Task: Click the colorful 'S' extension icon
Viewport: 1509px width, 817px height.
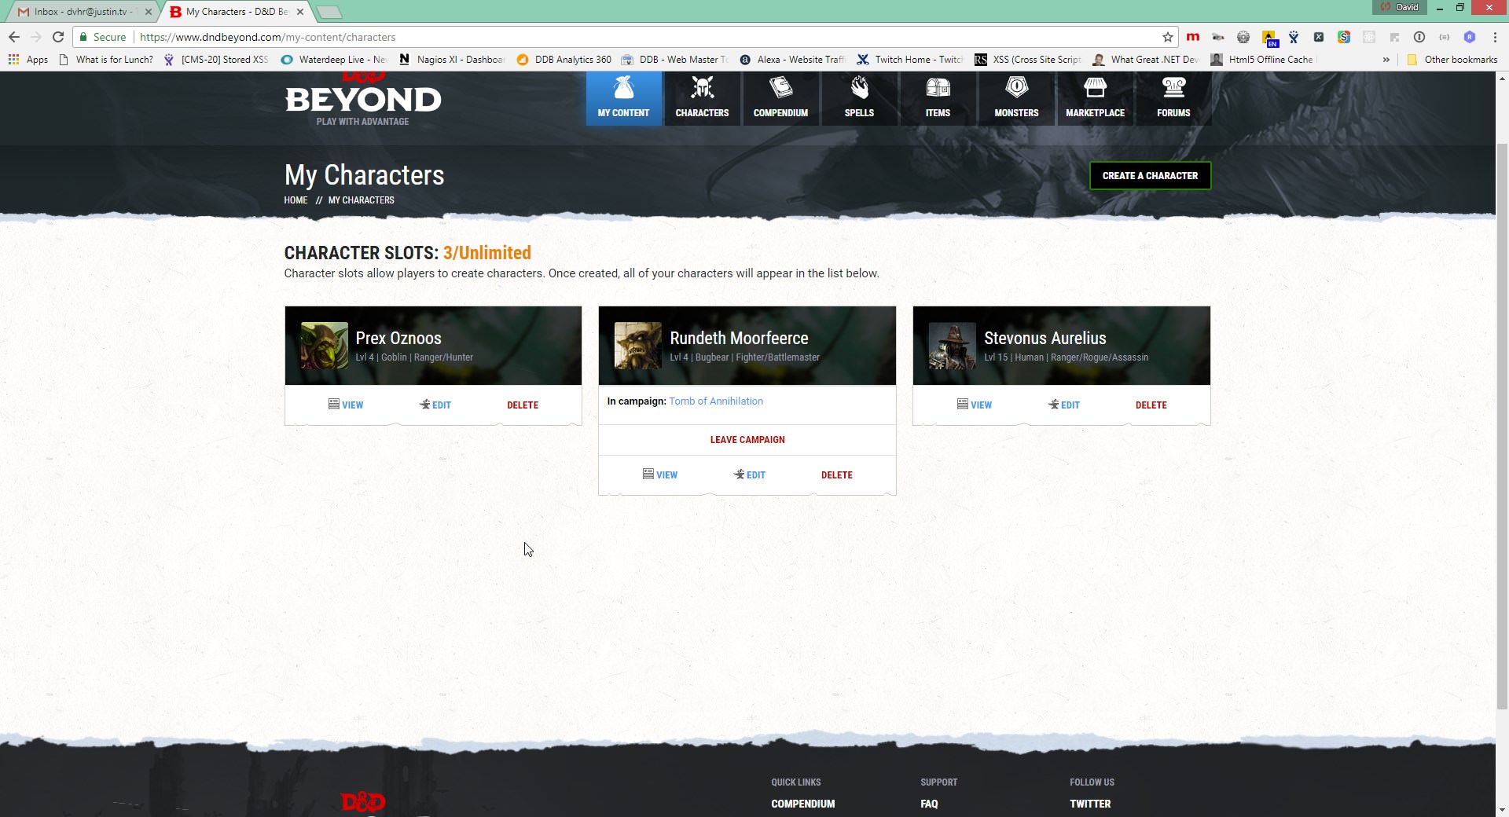Action: pos(1344,37)
